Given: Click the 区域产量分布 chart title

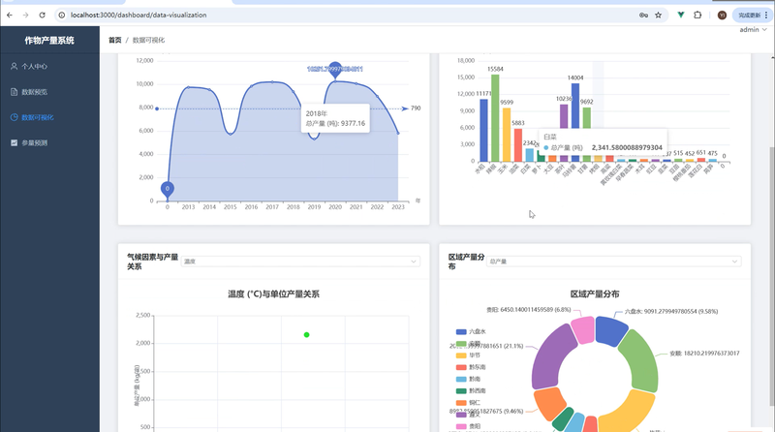Looking at the screenshot, I should 595,294.
